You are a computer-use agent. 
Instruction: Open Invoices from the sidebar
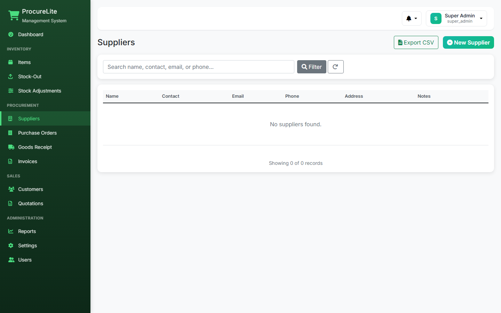click(45, 161)
